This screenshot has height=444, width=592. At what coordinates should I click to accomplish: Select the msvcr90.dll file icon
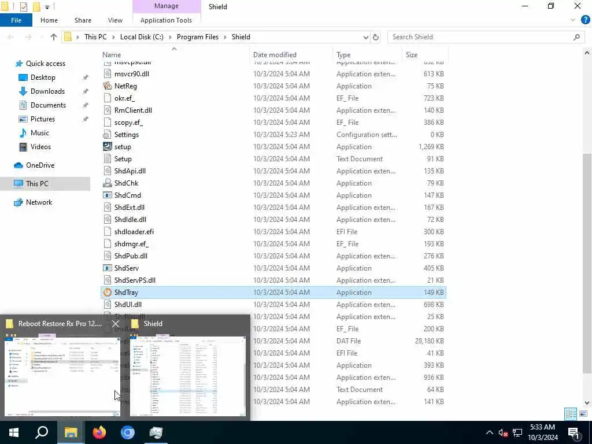click(x=108, y=73)
